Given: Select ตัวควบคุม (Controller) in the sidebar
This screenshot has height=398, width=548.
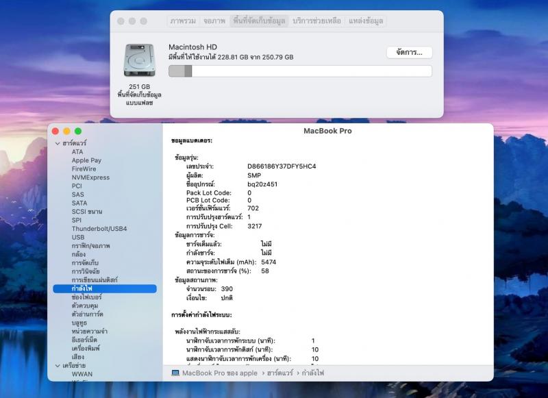Looking at the screenshot, I should 85,306.
